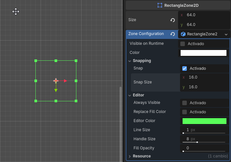
Task: Collapse the Snapping section
Action: 130,61
